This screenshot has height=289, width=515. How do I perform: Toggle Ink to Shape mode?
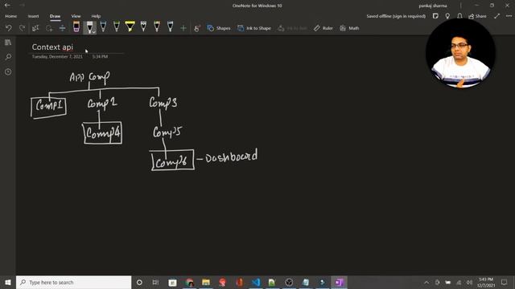click(x=254, y=28)
